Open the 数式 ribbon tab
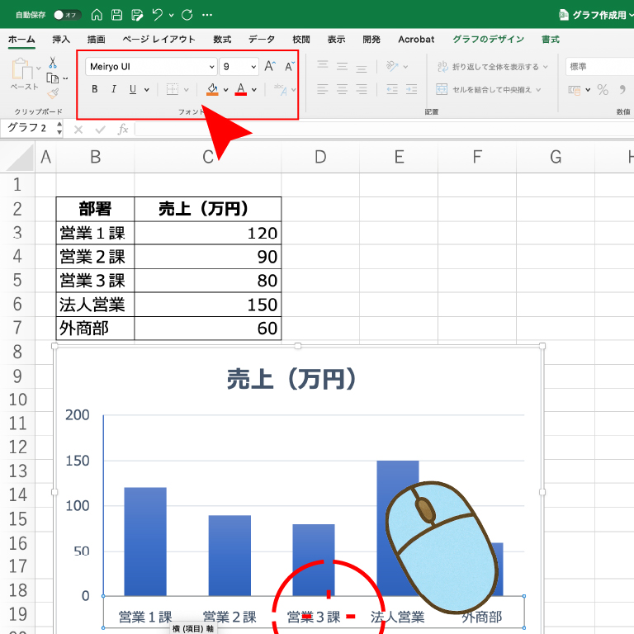The width and height of the screenshot is (634, 634). point(222,40)
